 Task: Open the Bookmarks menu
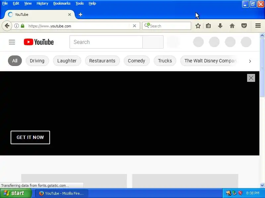(62, 3)
